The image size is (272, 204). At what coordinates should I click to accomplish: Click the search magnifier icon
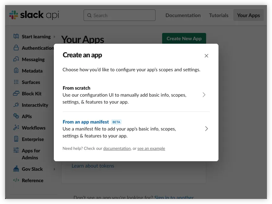(x=89, y=16)
